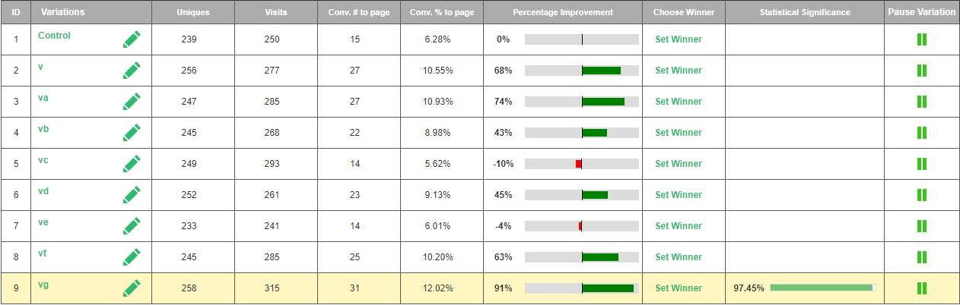
Task: Click the improvement bar for variation v
Action: pos(582,71)
